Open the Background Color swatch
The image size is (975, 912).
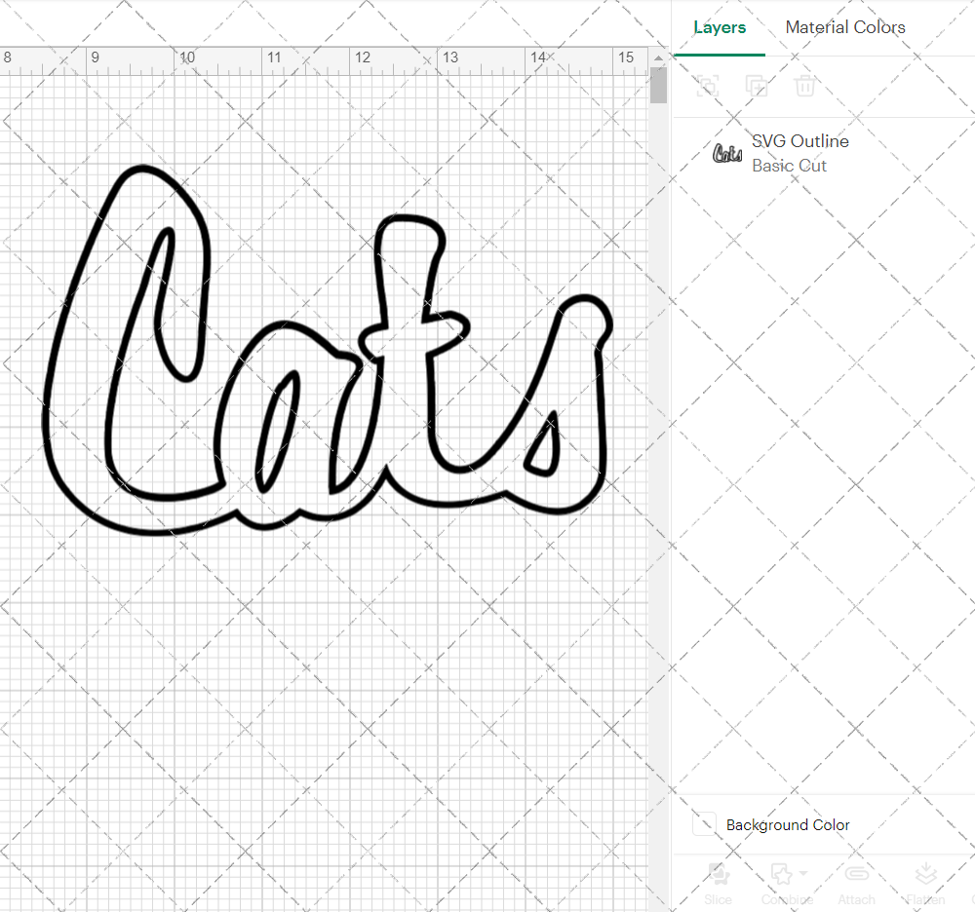704,824
